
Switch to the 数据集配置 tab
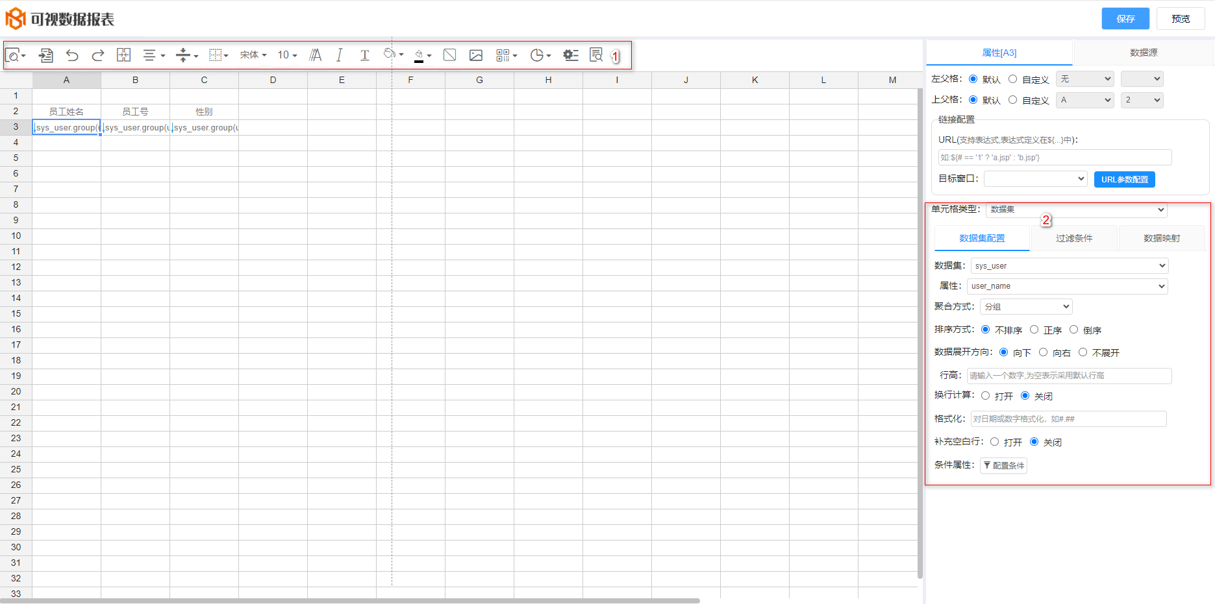(982, 238)
